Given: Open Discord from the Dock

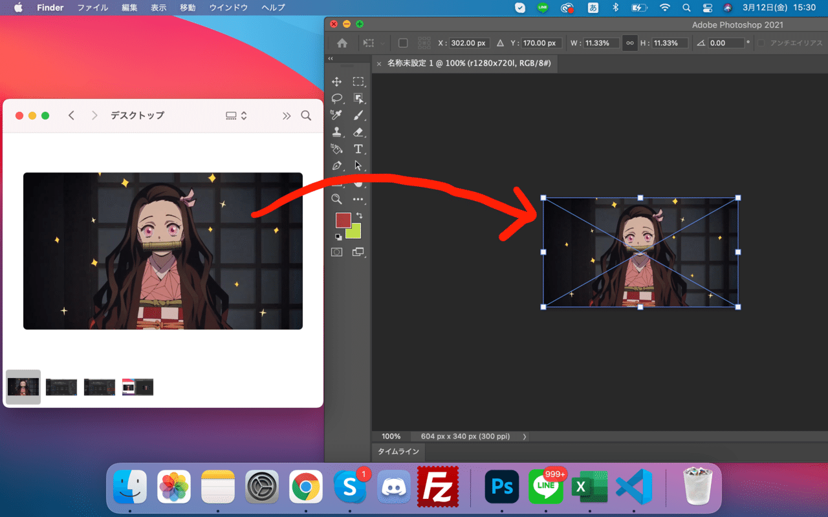Looking at the screenshot, I should 394,487.
